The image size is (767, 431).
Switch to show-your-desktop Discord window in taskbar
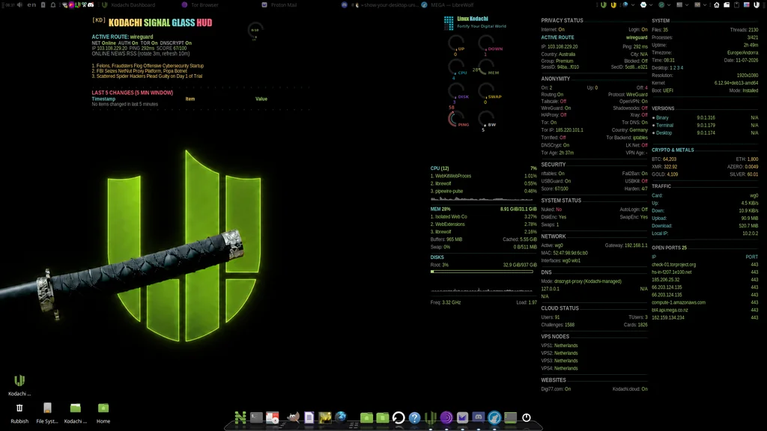pyautogui.click(x=380, y=5)
